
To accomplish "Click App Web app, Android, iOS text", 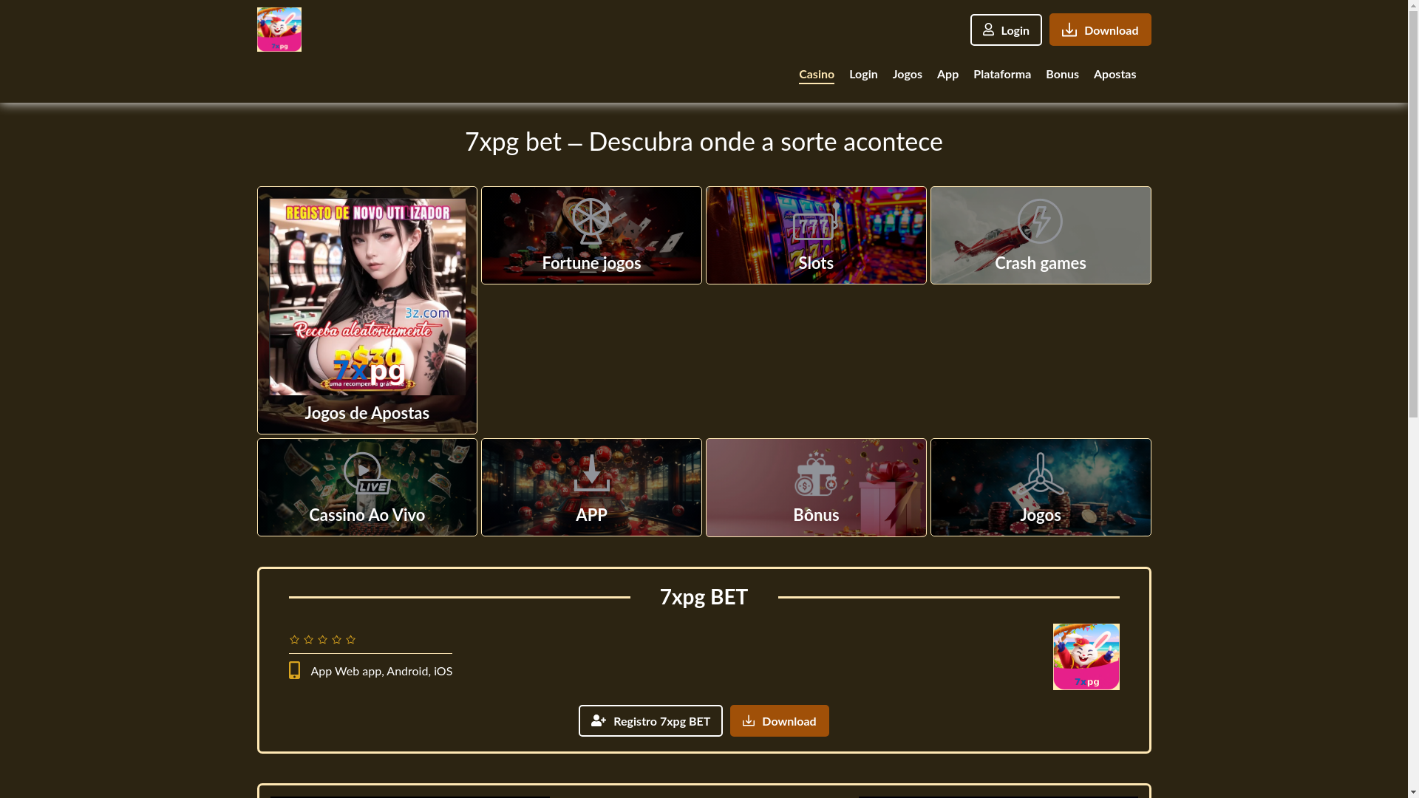I will [x=381, y=671].
